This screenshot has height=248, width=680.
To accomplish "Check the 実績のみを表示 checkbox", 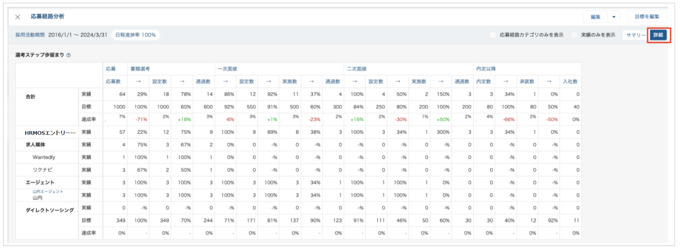I will click(x=574, y=35).
